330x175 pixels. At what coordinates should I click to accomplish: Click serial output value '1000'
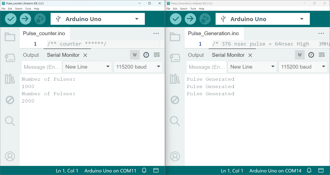pyautogui.click(x=28, y=86)
